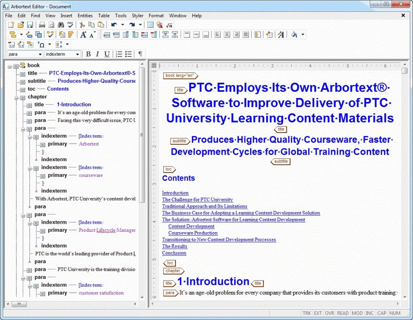The width and height of the screenshot is (413, 320).
Task: Click the Copy icon
Action: coord(92,25)
